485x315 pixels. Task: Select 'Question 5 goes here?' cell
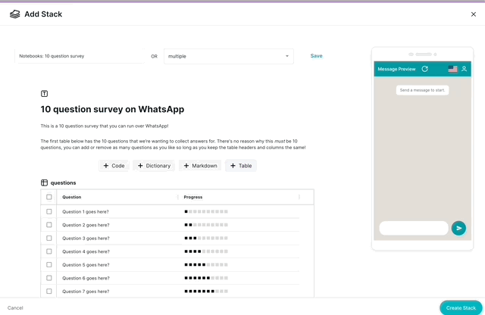86,265
